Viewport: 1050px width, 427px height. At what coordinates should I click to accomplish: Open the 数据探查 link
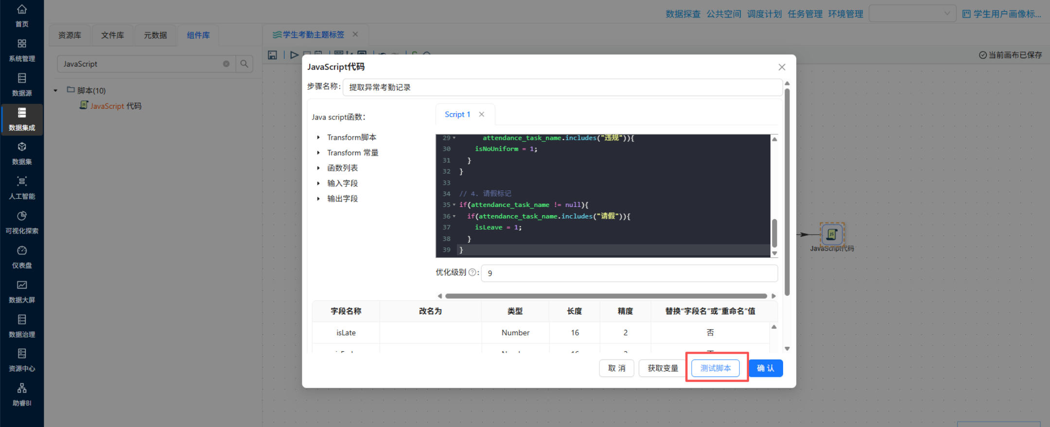coord(683,14)
